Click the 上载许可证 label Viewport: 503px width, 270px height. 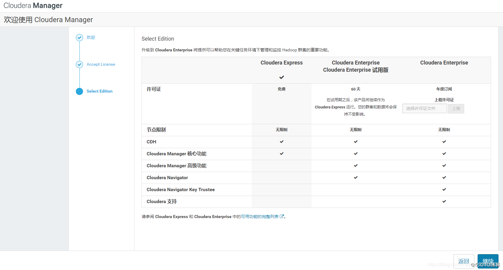click(444, 100)
